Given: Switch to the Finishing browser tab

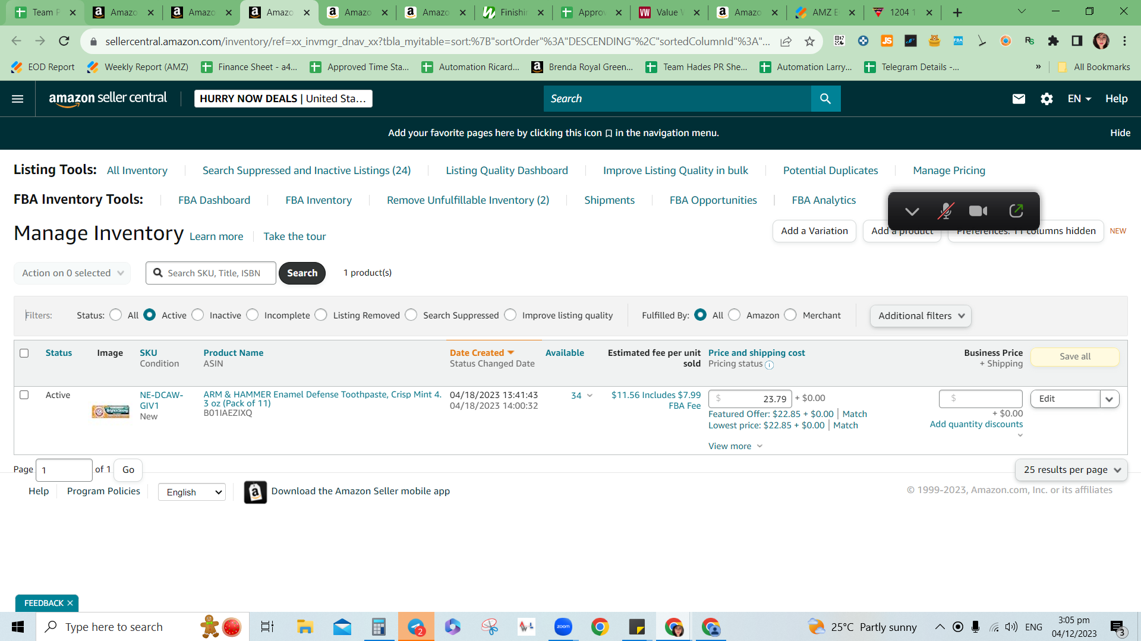Looking at the screenshot, I should [513, 12].
